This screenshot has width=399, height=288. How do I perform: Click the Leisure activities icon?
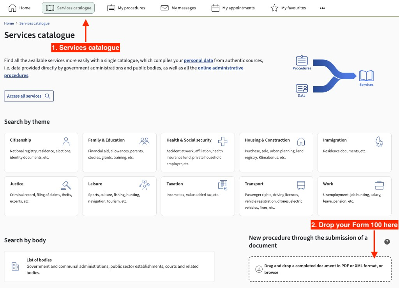144,185
